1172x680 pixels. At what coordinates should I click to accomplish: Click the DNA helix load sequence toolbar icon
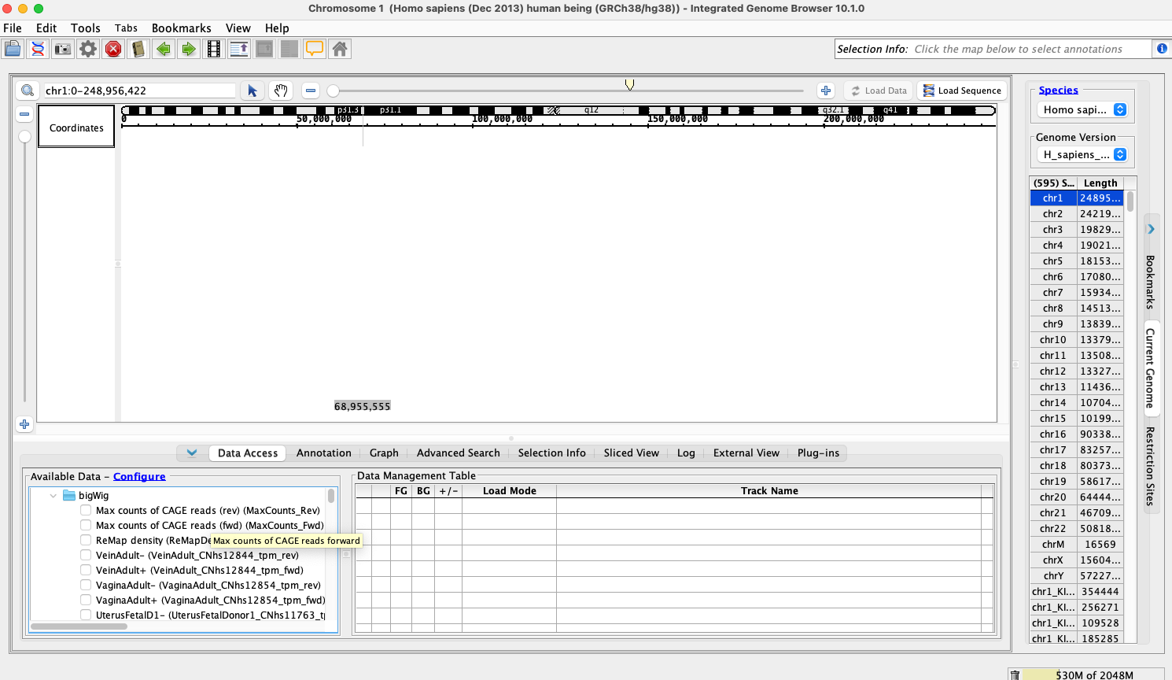point(38,49)
